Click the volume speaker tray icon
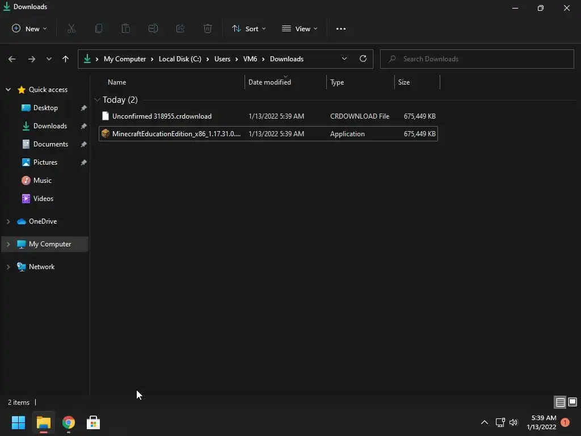The height and width of the screenshot is (436, 581). click(x=513, y=422)
